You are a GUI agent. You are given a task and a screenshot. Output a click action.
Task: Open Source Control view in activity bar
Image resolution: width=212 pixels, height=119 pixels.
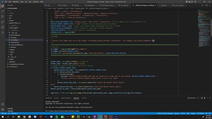pyautogui.click(x=3, y=17)
